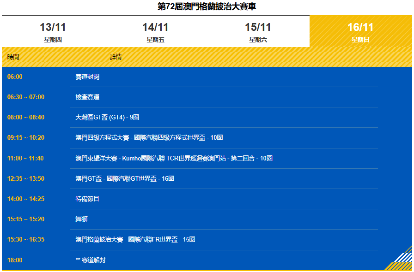This screenshot has height=272, width=414.
Task: Open the 澳門GT盃 16圈 event
Action: (x=125, y=178)
